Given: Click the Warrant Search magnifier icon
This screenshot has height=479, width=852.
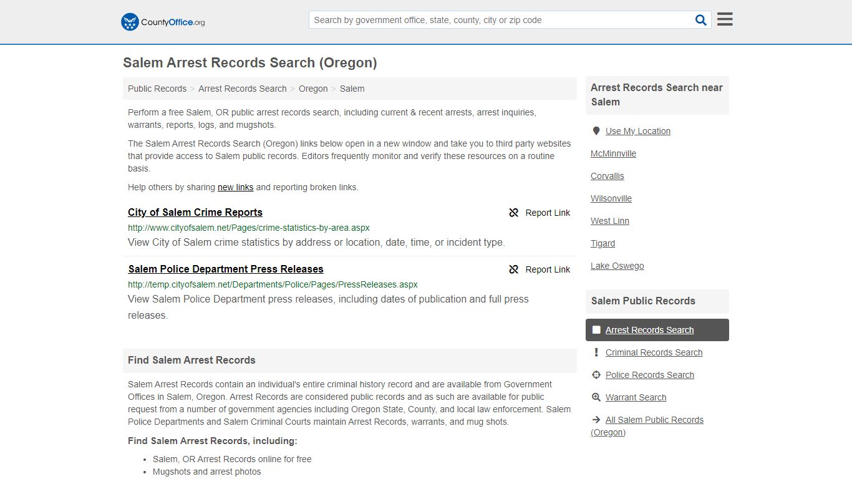Looking at the screenshot, I should (596, 397).
